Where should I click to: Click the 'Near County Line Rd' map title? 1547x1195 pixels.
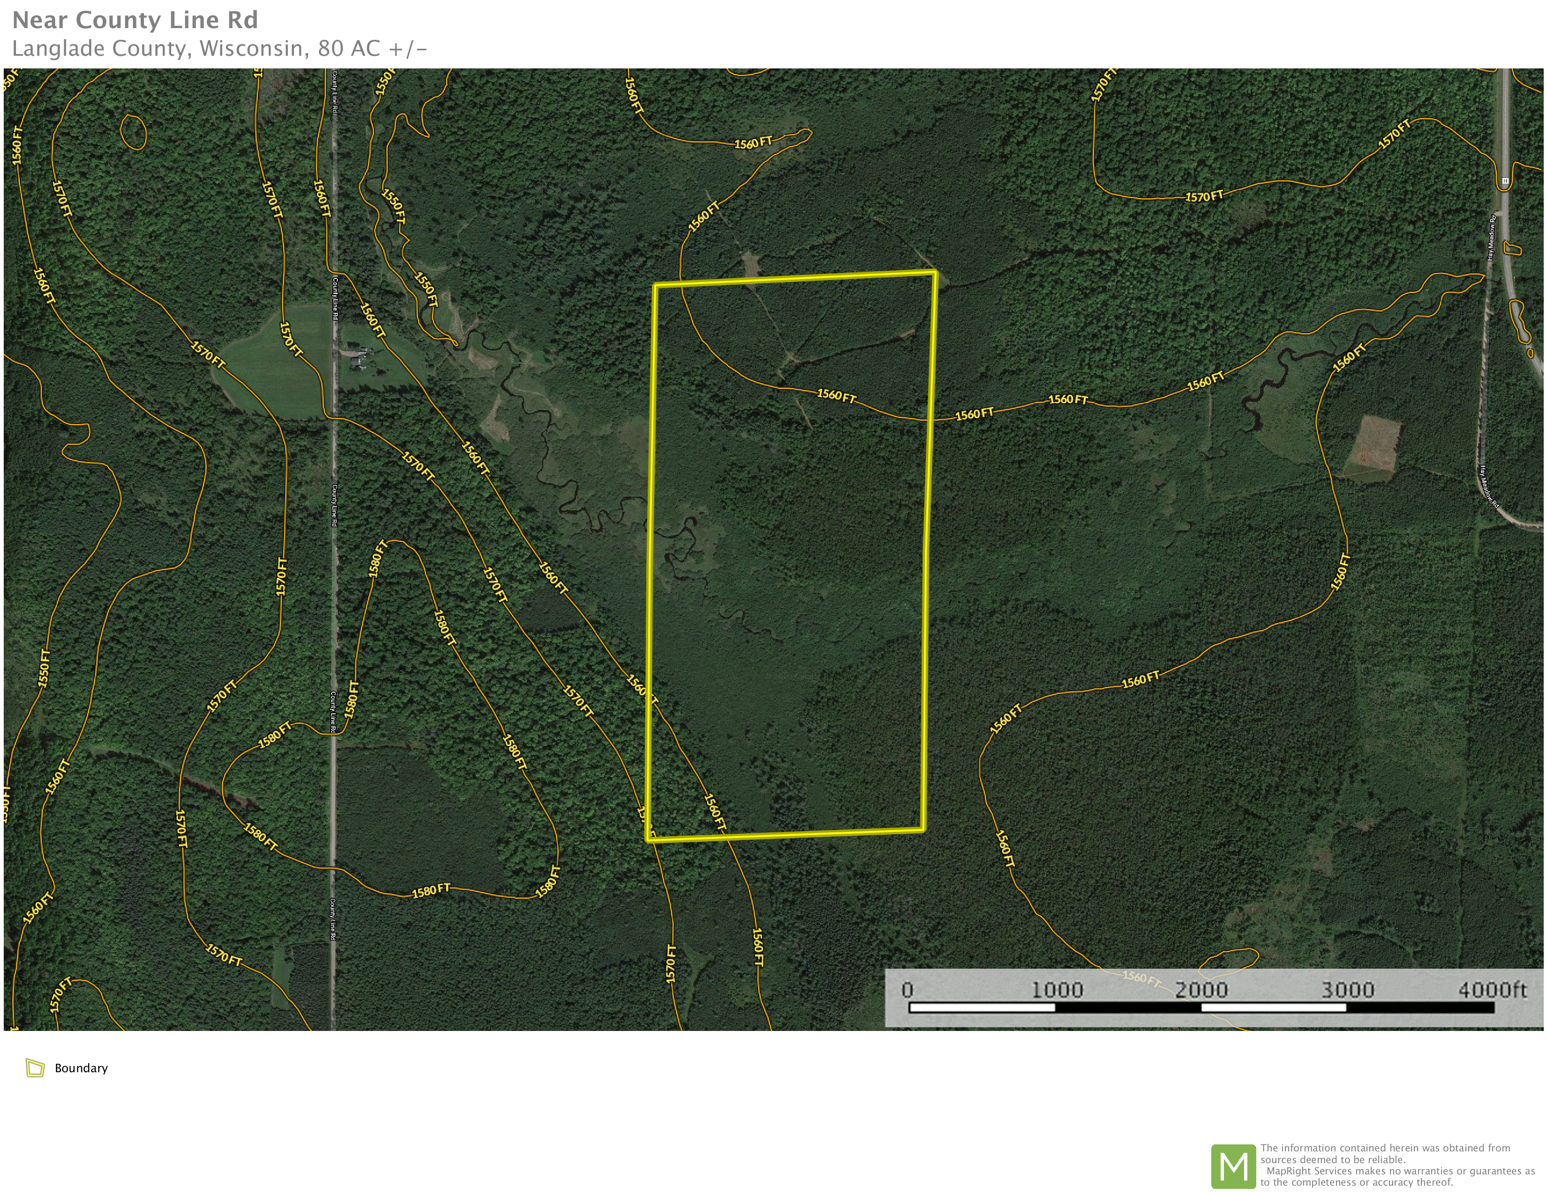135,20
